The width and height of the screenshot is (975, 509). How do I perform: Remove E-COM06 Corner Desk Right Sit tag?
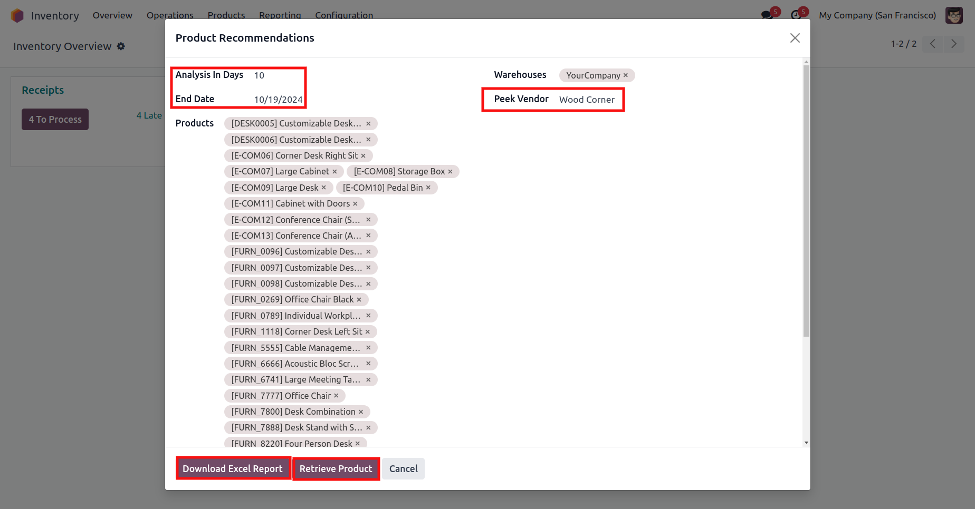coord(363,156)
